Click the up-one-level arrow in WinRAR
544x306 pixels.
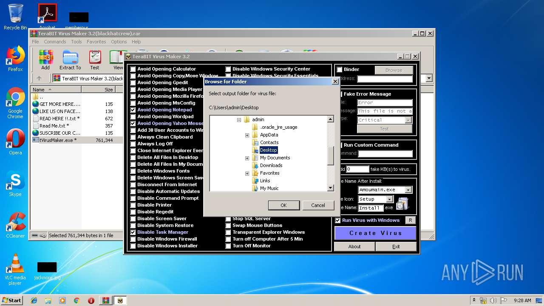point(39,78)
